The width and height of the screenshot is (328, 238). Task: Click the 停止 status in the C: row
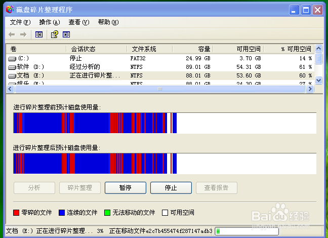pos(75,58)
